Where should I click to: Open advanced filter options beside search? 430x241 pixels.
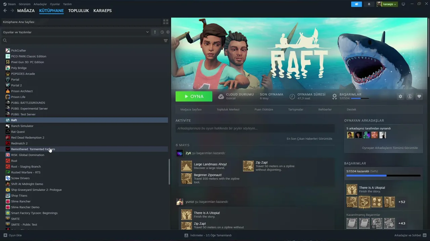click(166, 41)
